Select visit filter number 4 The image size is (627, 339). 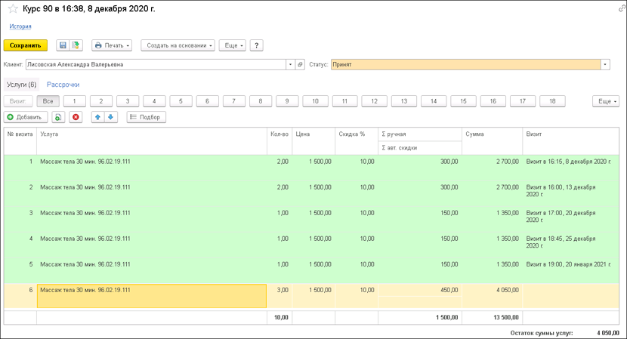click(x=154, y=101)
